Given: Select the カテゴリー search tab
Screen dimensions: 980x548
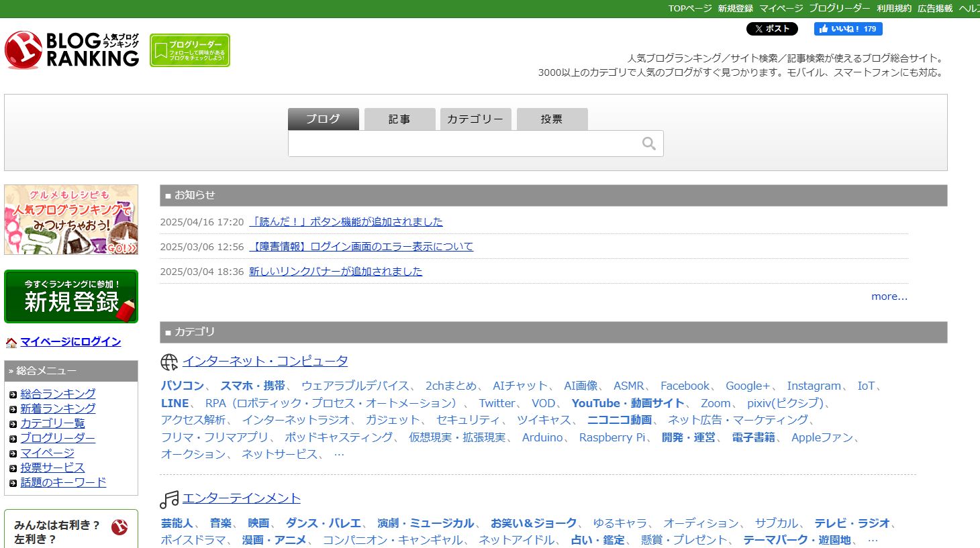Looking at the screenshot, I should [x=475, y=119].
